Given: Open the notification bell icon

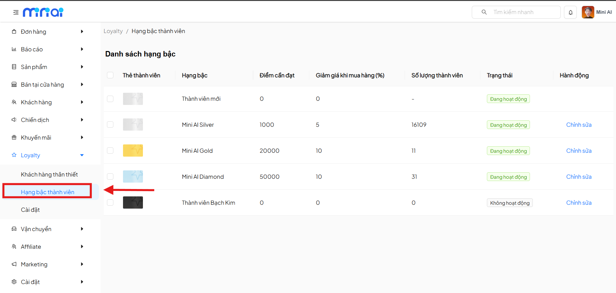Looking at the screenshot, I should click(570, 13).
